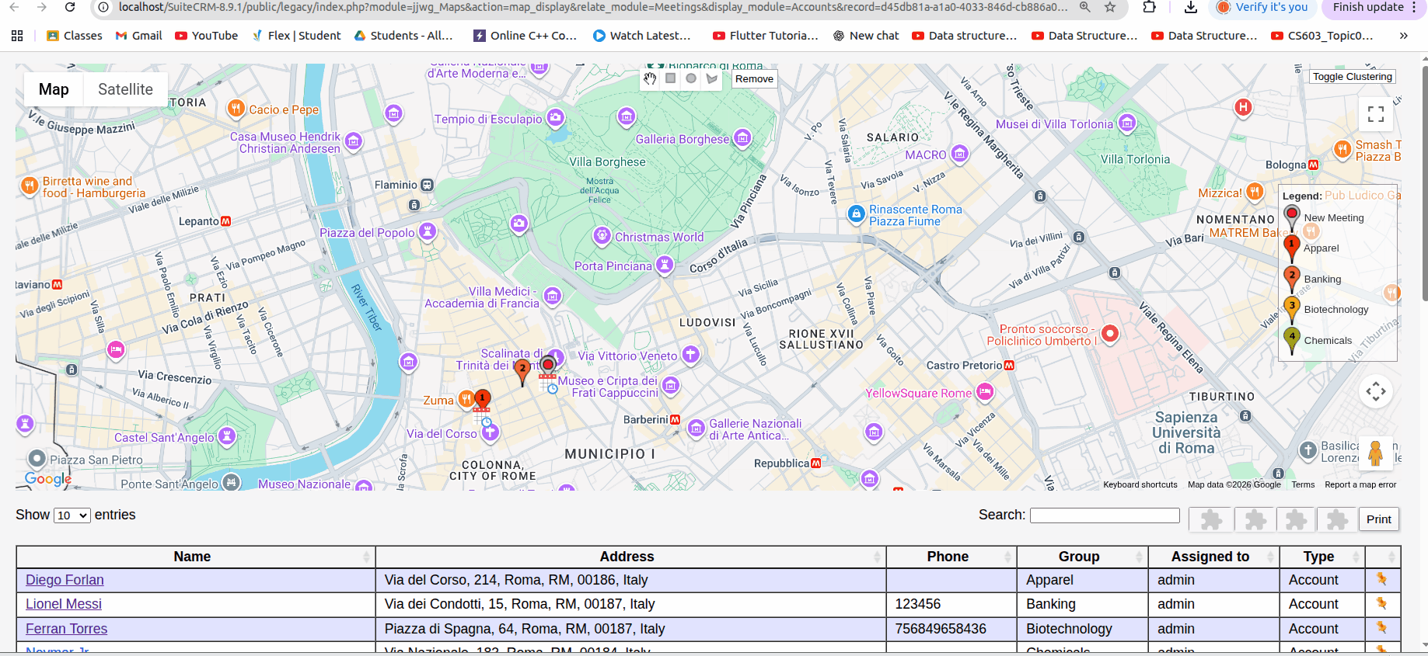Click the Toggle Clustering button
The height and width of the screenshot is (656, 1428).
click(1352, 77)
